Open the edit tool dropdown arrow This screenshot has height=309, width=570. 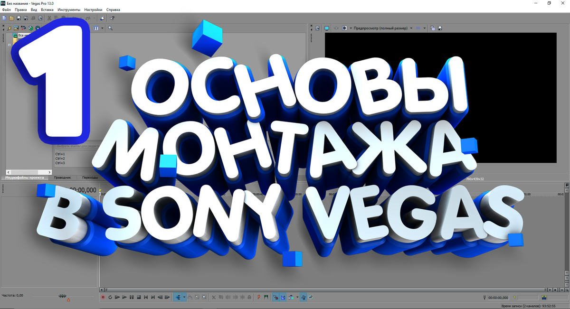(184, 297)
